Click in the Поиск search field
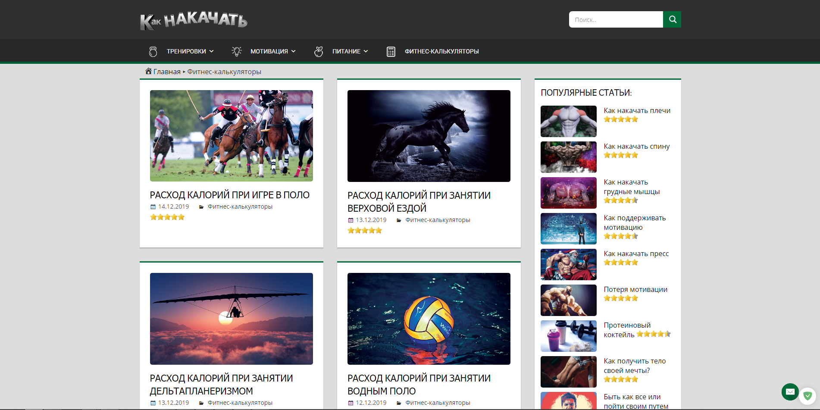 click(x=616, y=19)
